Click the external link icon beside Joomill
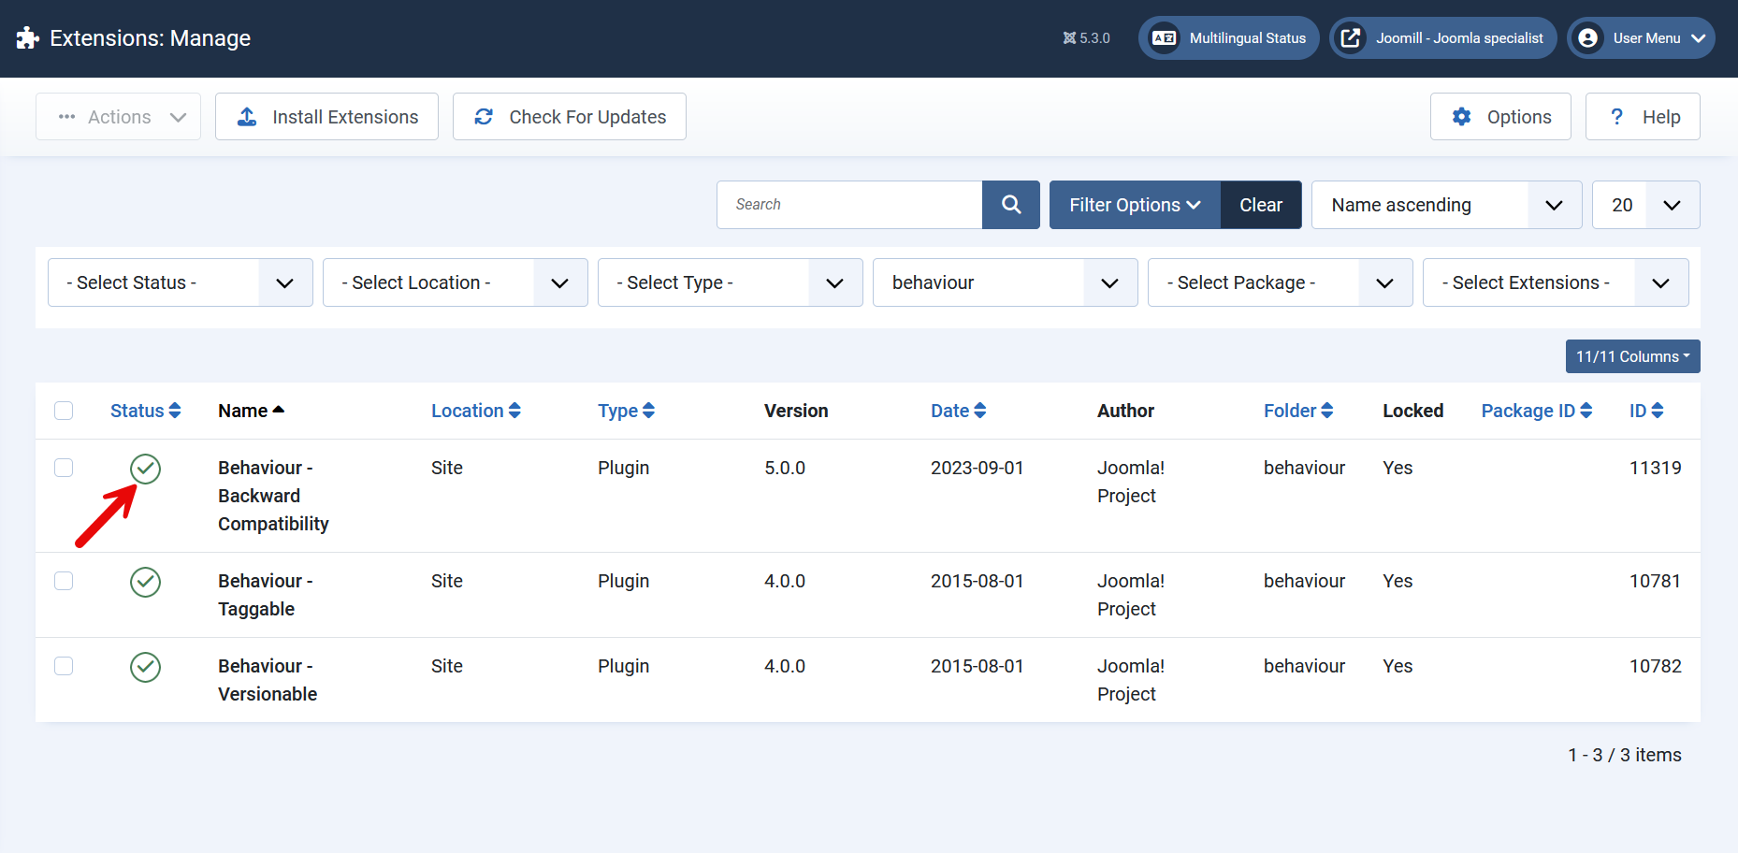Image resolution: width=1738 pixels, height=853 pixels. 1352,37
